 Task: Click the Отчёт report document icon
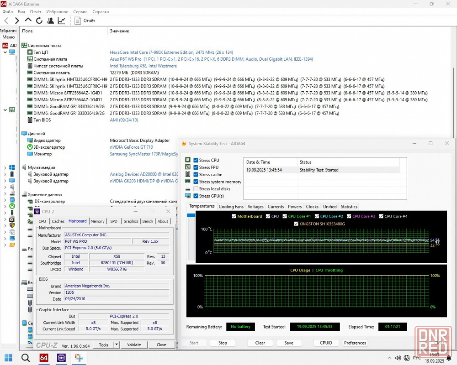78,21
